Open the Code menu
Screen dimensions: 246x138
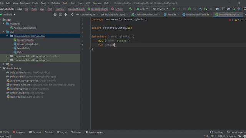click(x=35, y=3)
